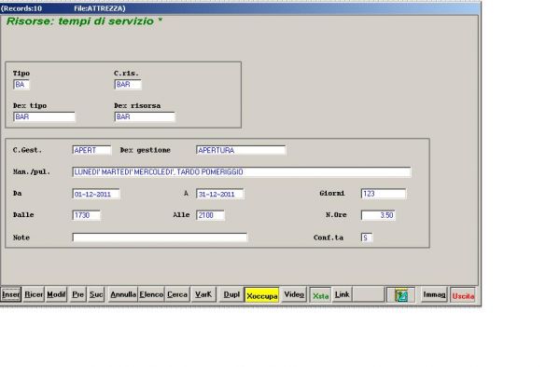Click the blank button next to Link
The width and height of the screenshot is (560, 367).
click(x=369, y=294)
